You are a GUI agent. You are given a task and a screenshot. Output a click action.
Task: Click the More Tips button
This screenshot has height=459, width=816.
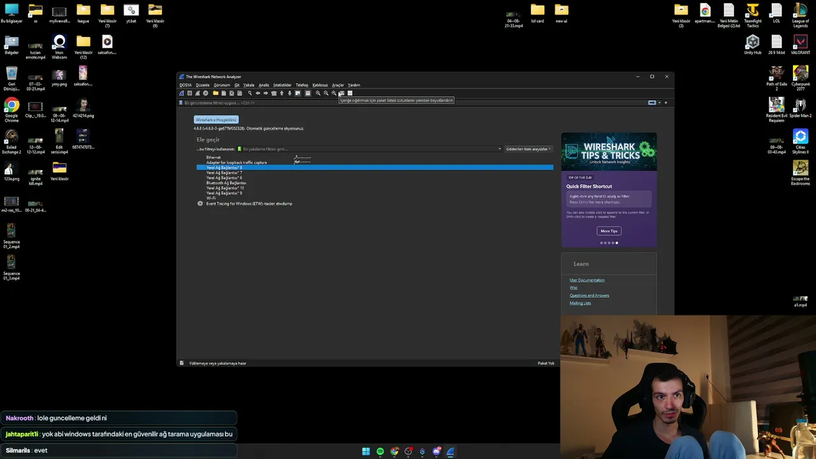pyautogui.click(x=609, y=231)
